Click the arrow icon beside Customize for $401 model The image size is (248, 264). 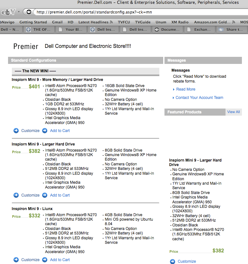pos(16,131)
